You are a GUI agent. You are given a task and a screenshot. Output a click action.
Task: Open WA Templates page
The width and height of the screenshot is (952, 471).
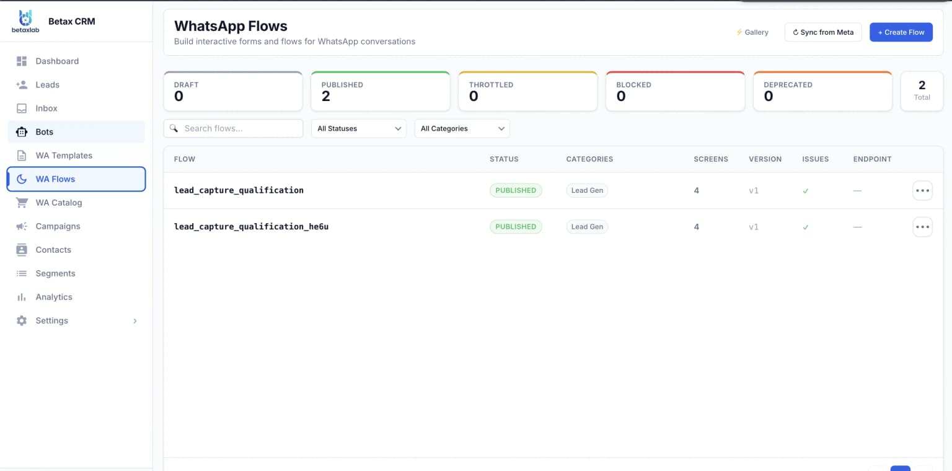[76, 156]
